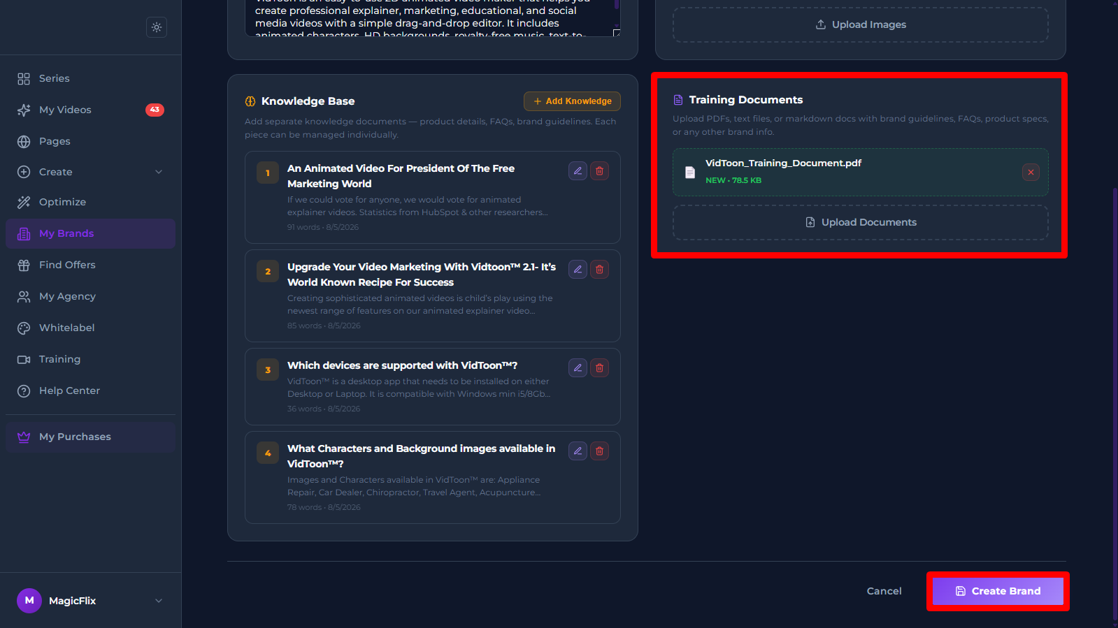The width and height of the screenshot is (1118, 628).
Task: Click the Training Documents heading icon
Action: [x=678, y=100]
